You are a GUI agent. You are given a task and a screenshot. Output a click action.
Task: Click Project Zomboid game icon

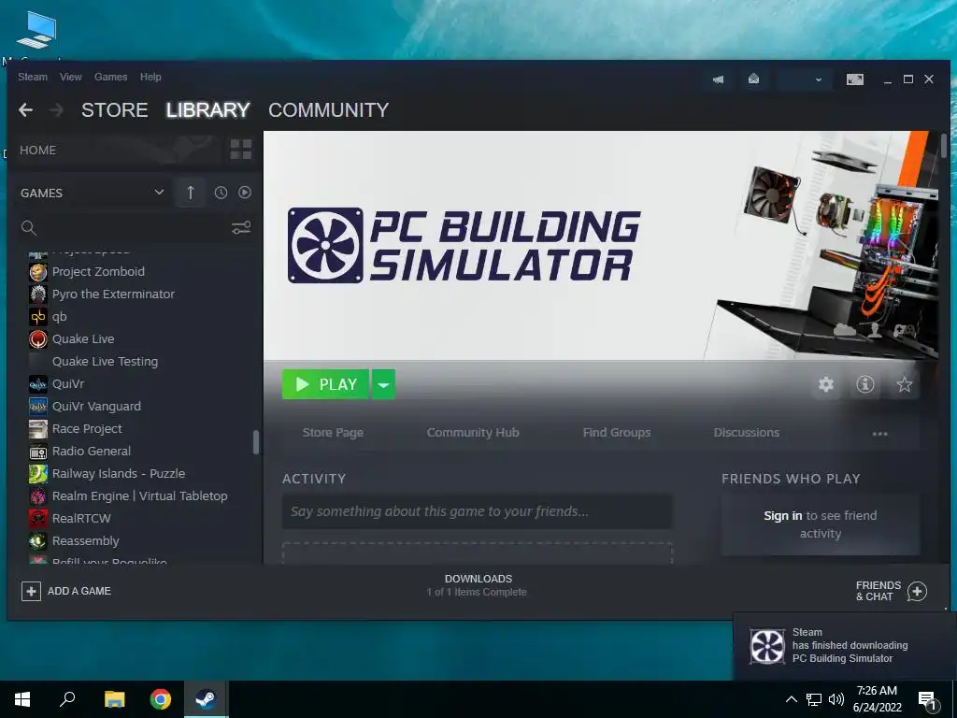(37, 272)
